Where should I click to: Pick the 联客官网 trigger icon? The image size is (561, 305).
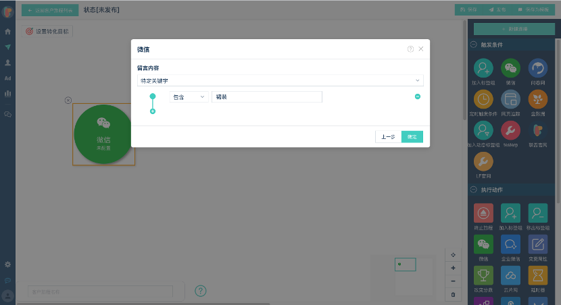538,130
